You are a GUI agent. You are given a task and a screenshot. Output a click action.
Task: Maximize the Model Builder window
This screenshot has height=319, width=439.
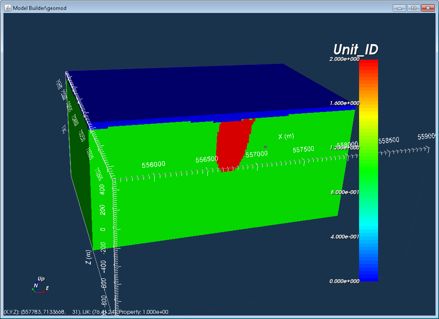click(414, 8)
